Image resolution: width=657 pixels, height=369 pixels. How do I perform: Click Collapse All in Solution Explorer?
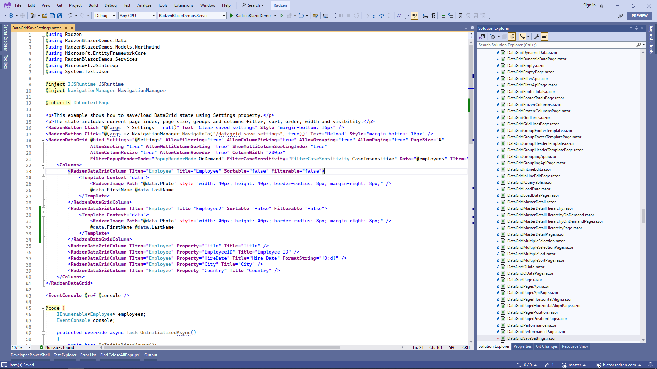[504, 37]
